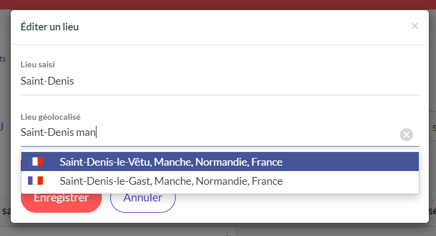Viewport: 436px width, 236px height.
Task: Place cursor in the Lieu géolocalisé field
Action: pyautogui.click(x=208, y=132)
